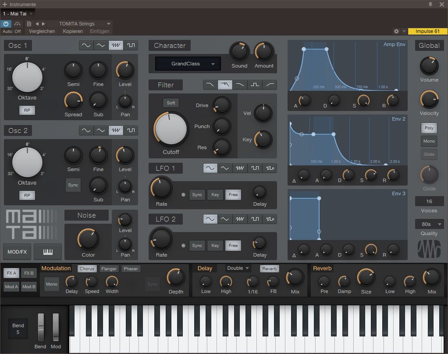Open Mod A tab
This screenshot has height=354, width=448.
click(11, 286)
